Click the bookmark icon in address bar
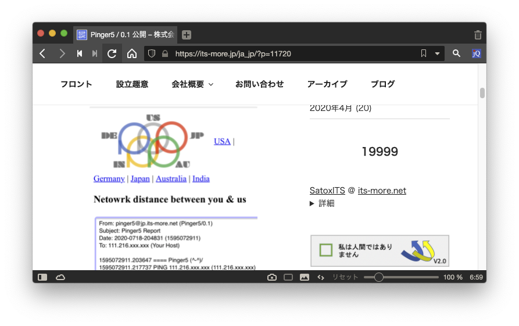 424,53
